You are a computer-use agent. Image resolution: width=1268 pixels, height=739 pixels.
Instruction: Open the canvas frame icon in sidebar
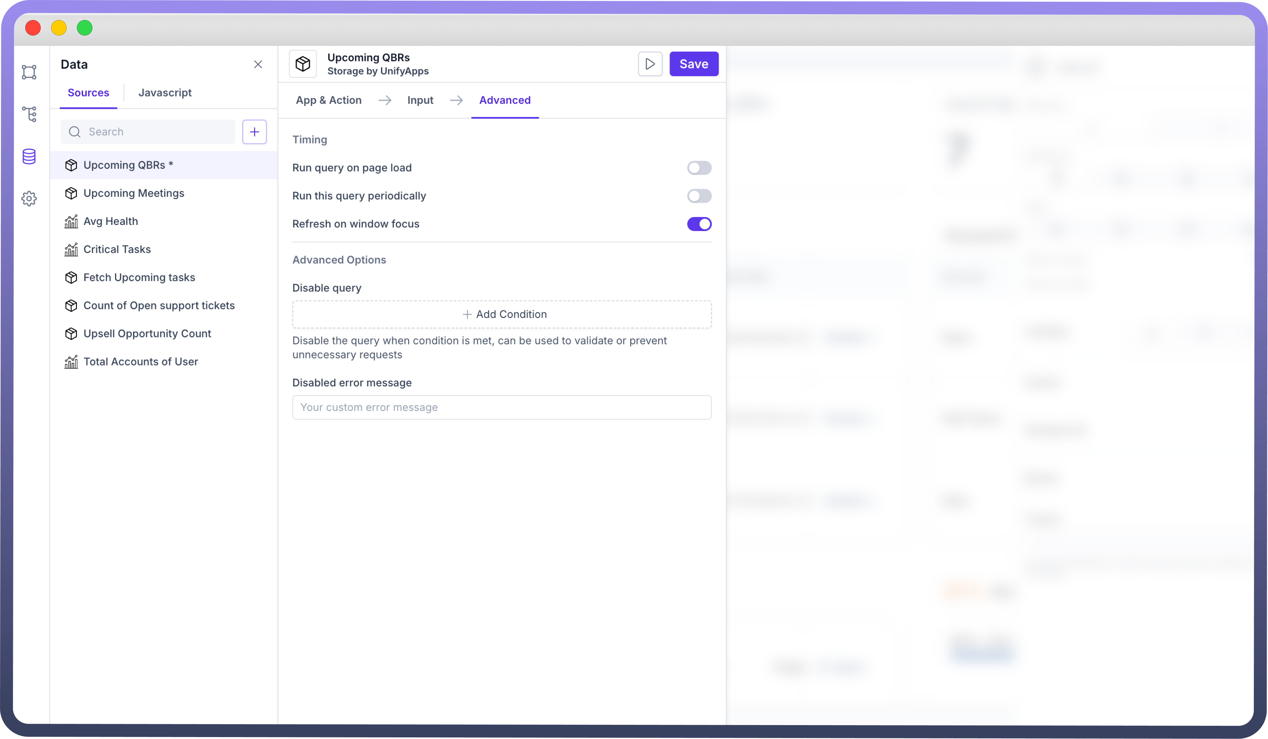(29, 72)
